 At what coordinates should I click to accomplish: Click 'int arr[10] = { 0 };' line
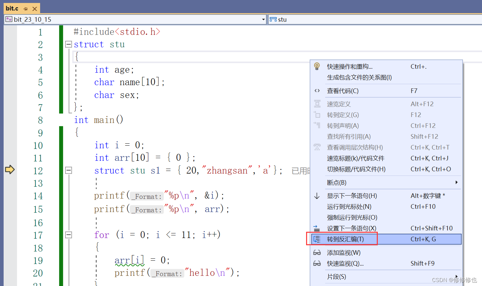click(x=145, y=157)
